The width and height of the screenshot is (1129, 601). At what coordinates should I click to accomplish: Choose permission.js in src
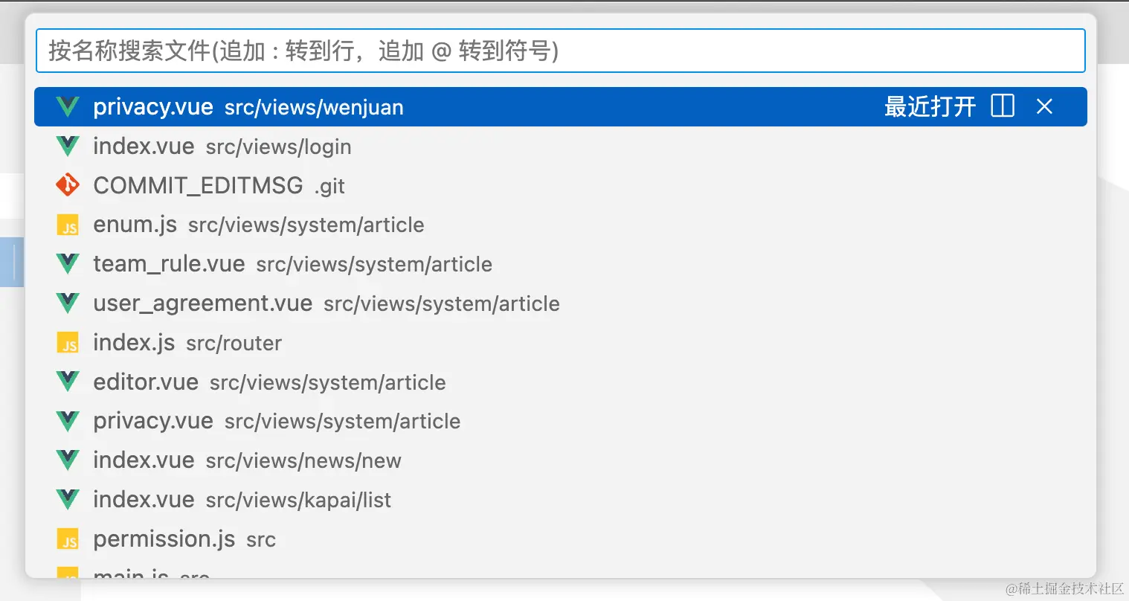(560, 539)
